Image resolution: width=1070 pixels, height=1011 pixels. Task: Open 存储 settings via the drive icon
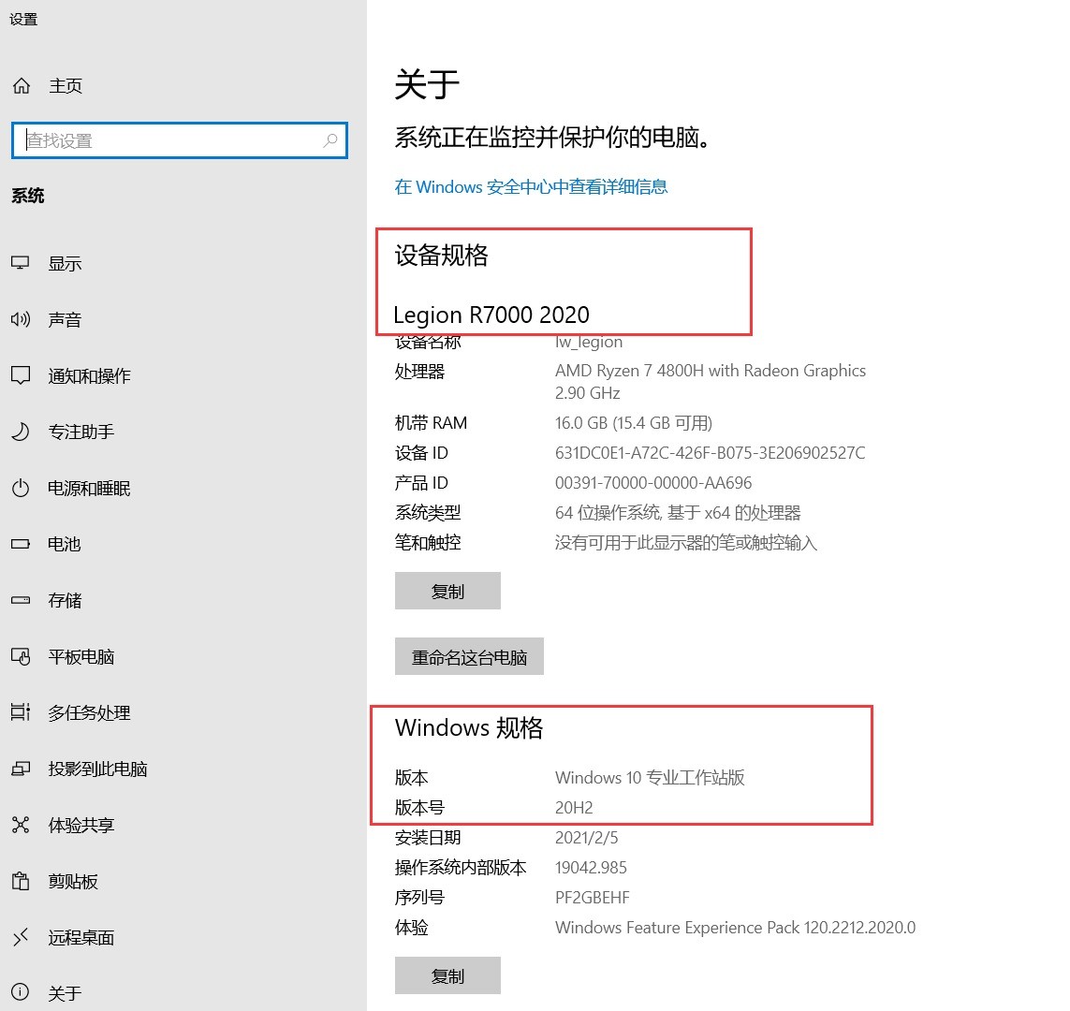click(21, 600)
